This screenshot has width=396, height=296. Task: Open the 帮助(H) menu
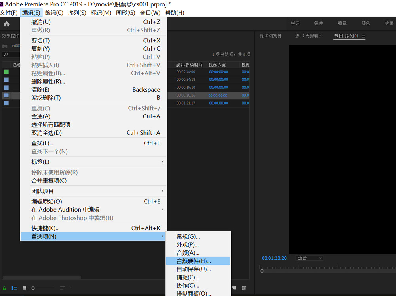tap(175, 13)
